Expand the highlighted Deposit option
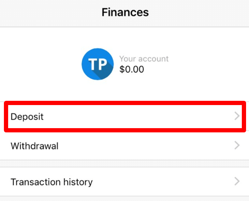 pyautogui.click(x=124, y=116)
